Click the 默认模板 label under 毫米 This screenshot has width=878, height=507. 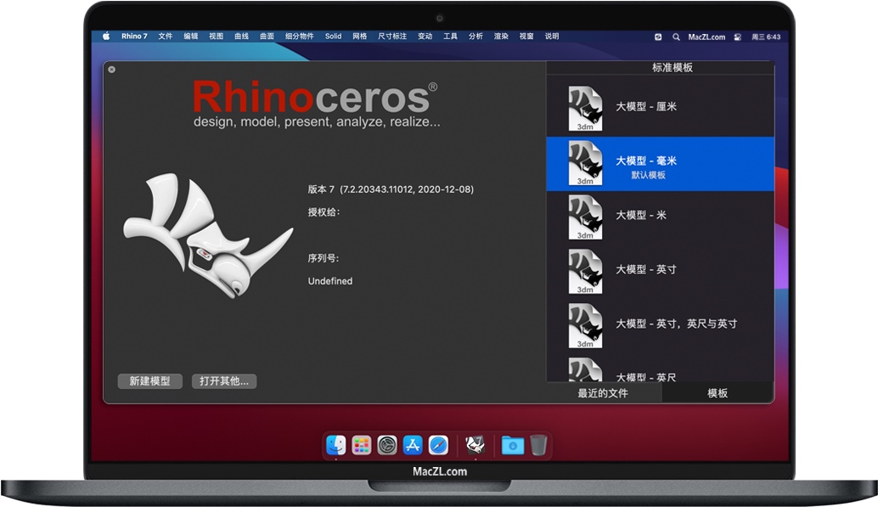[x=649, y=175]
